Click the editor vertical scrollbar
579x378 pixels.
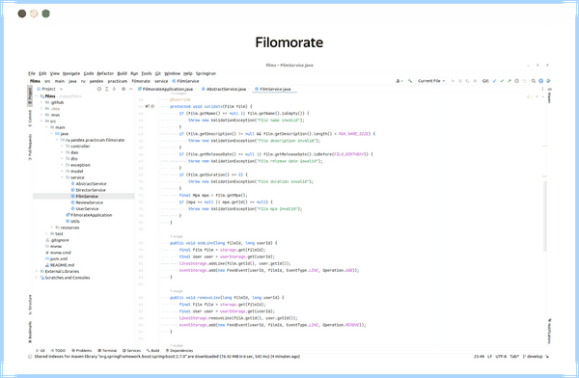(x=545, y=216)
